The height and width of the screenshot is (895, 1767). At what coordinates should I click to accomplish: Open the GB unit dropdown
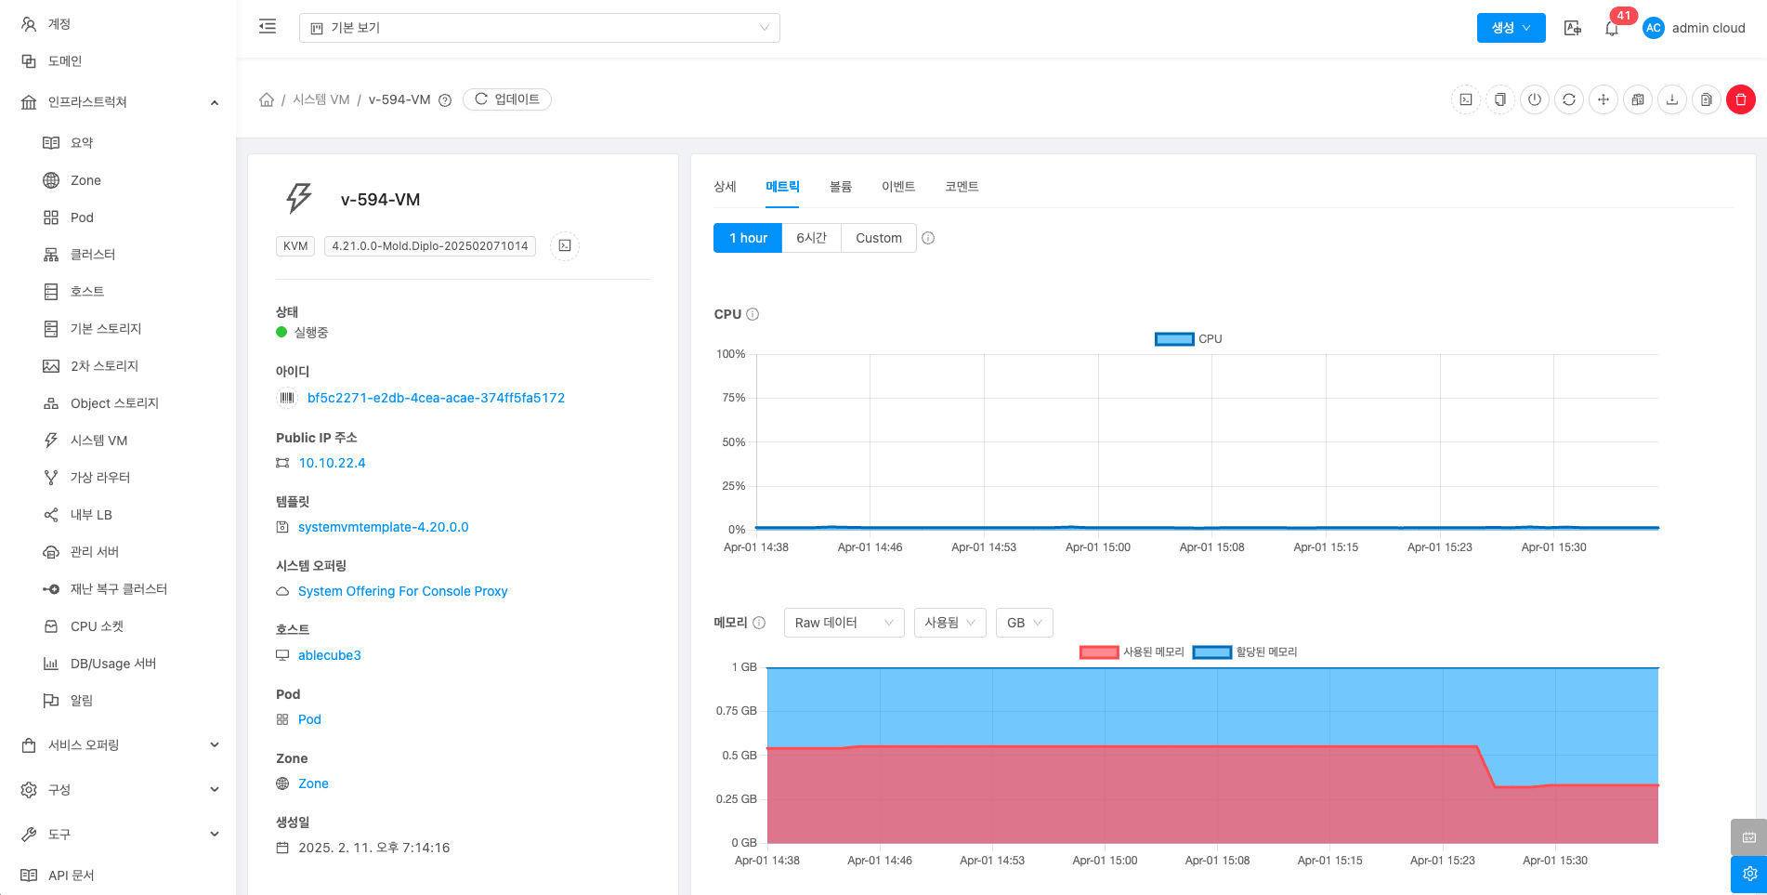(x=1024, y=623)
